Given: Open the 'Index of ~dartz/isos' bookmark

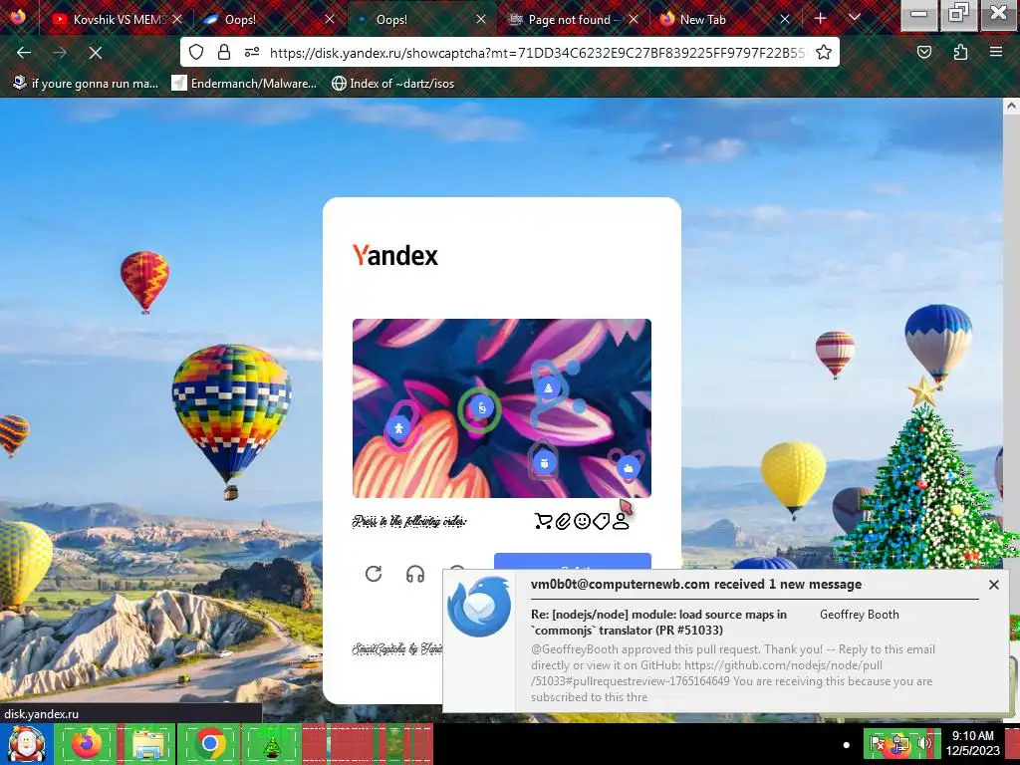Looking at the screenshot, I should pos(392,84).
